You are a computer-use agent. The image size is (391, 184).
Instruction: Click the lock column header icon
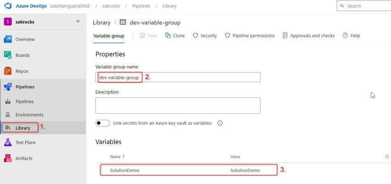tap(387, 156)
